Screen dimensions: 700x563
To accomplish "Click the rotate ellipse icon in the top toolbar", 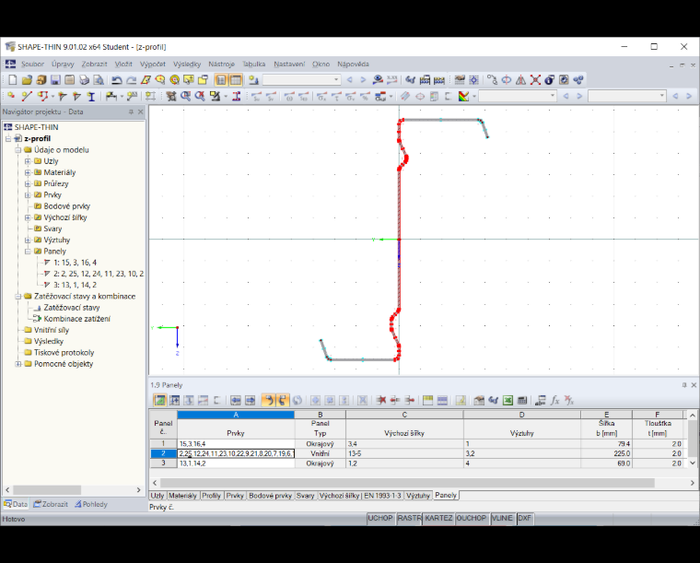I will click(507, 80).
